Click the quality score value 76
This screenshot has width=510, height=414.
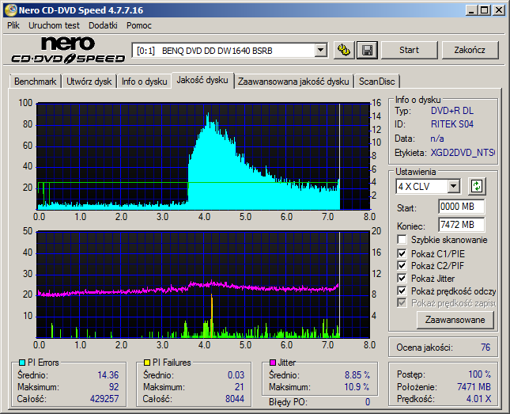(x=485, y=348)
